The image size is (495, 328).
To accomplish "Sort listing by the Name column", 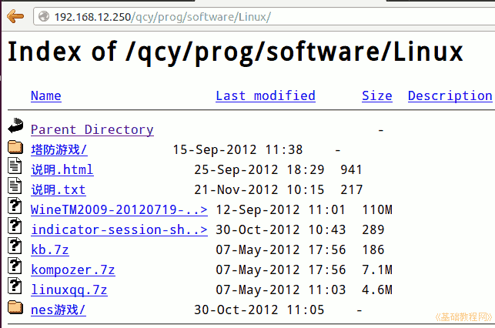I will [46, 96].
